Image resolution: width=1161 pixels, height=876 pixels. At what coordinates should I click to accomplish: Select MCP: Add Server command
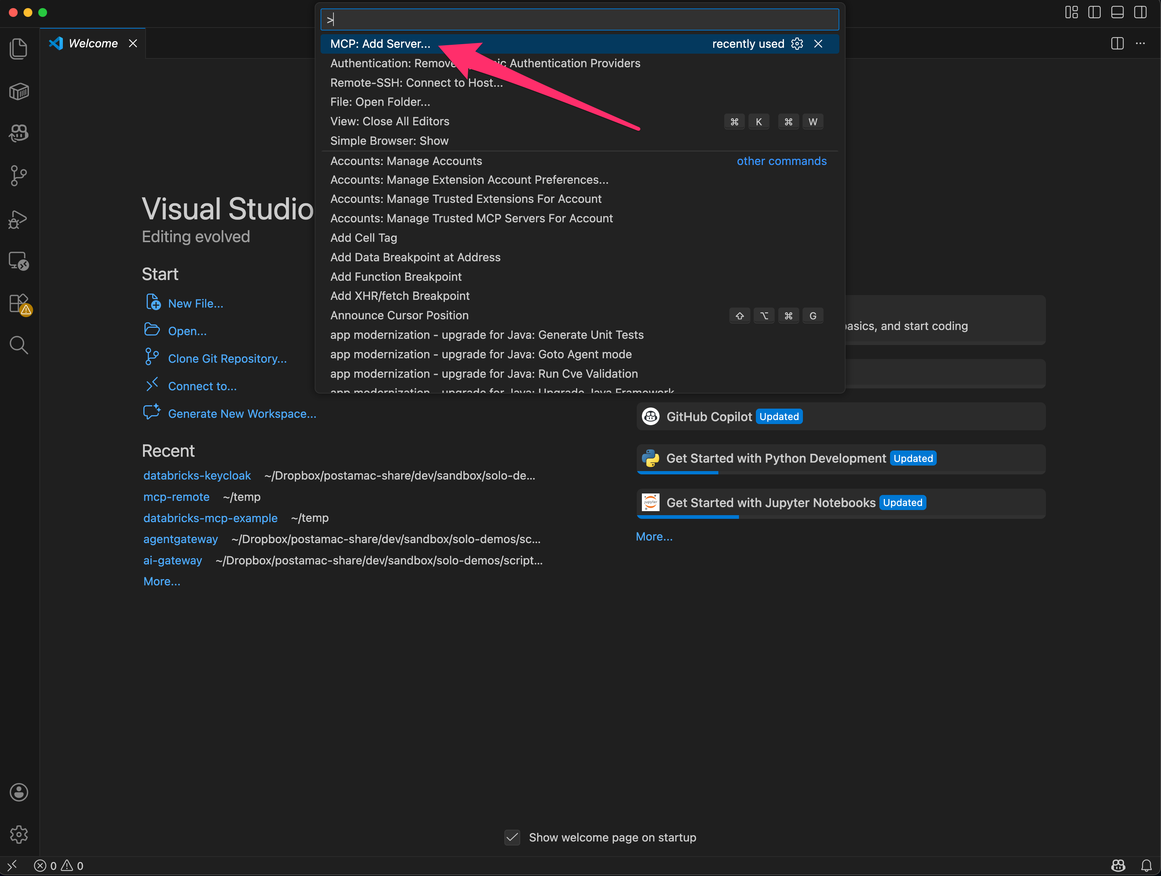pyautogui.click(x=380, y=44)
